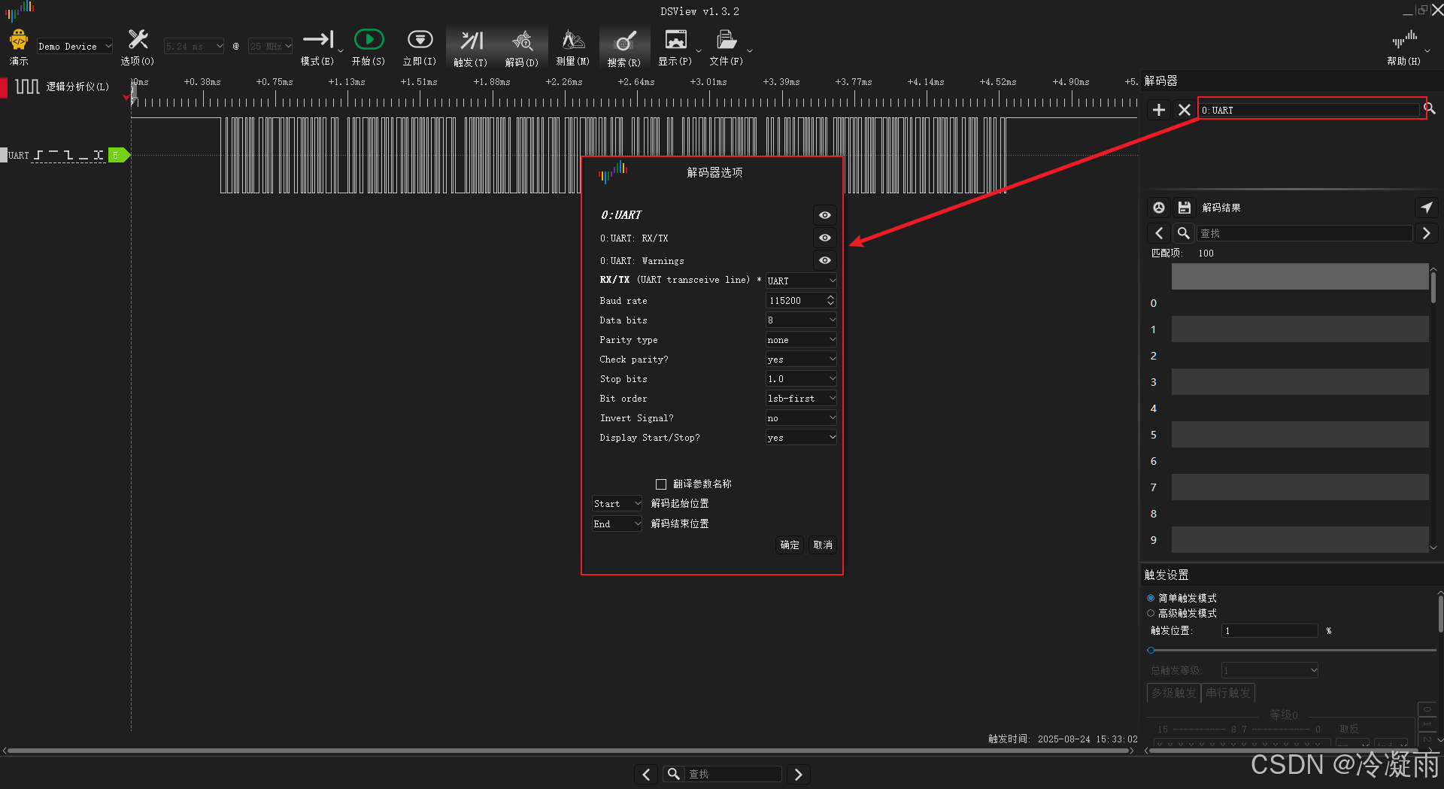Open the Invert Signal dropdown

pyautogui.click(x=801, y=417)
